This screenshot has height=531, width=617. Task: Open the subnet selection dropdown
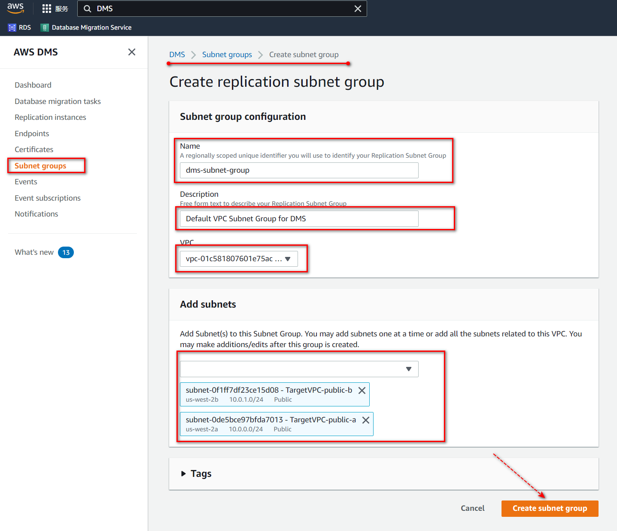tap(299, 369)
